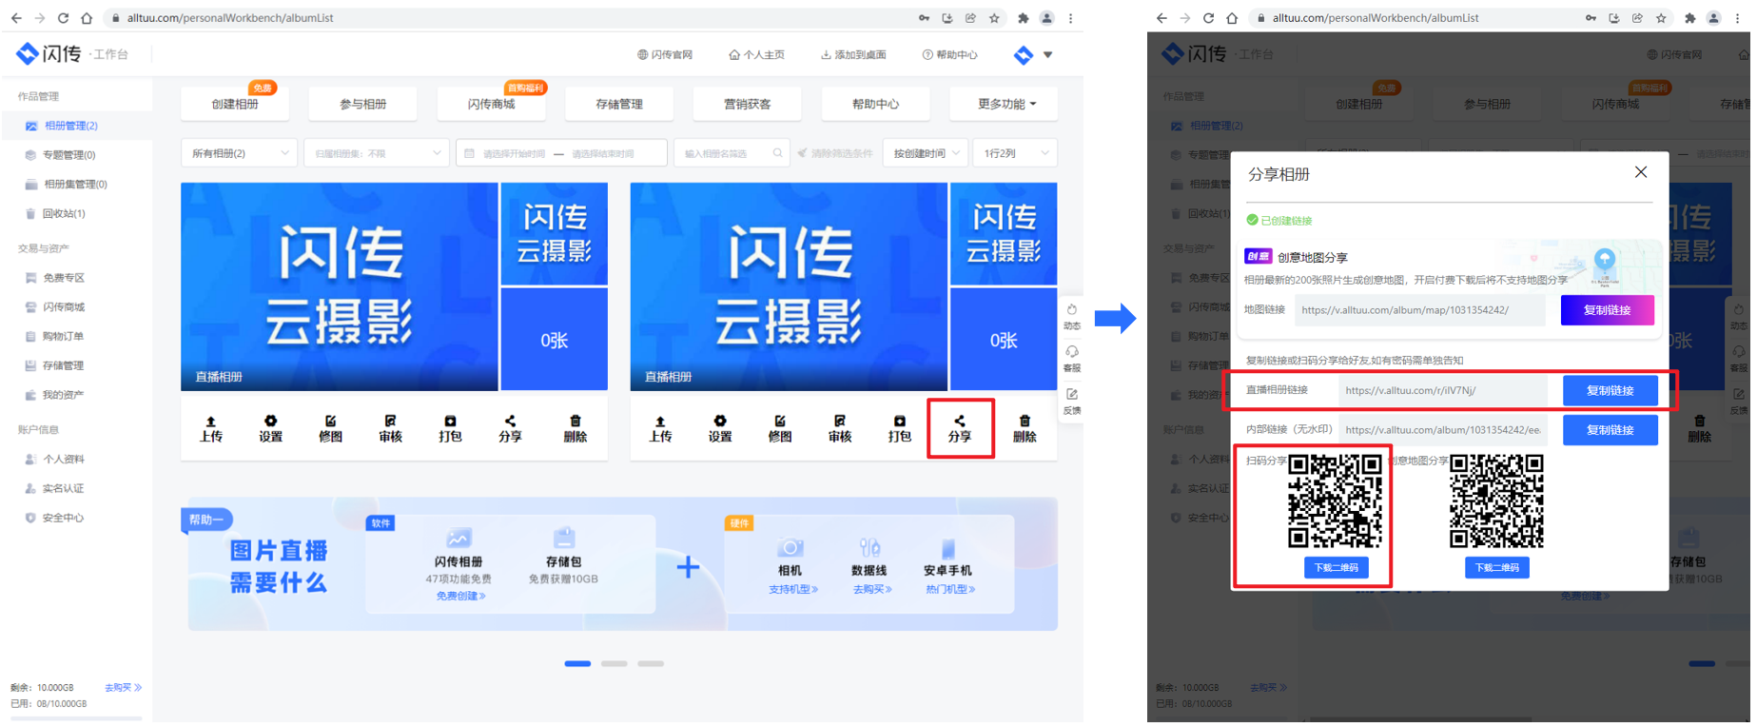Copy 内部链接 with 复制链接 button

point(1610,430)
